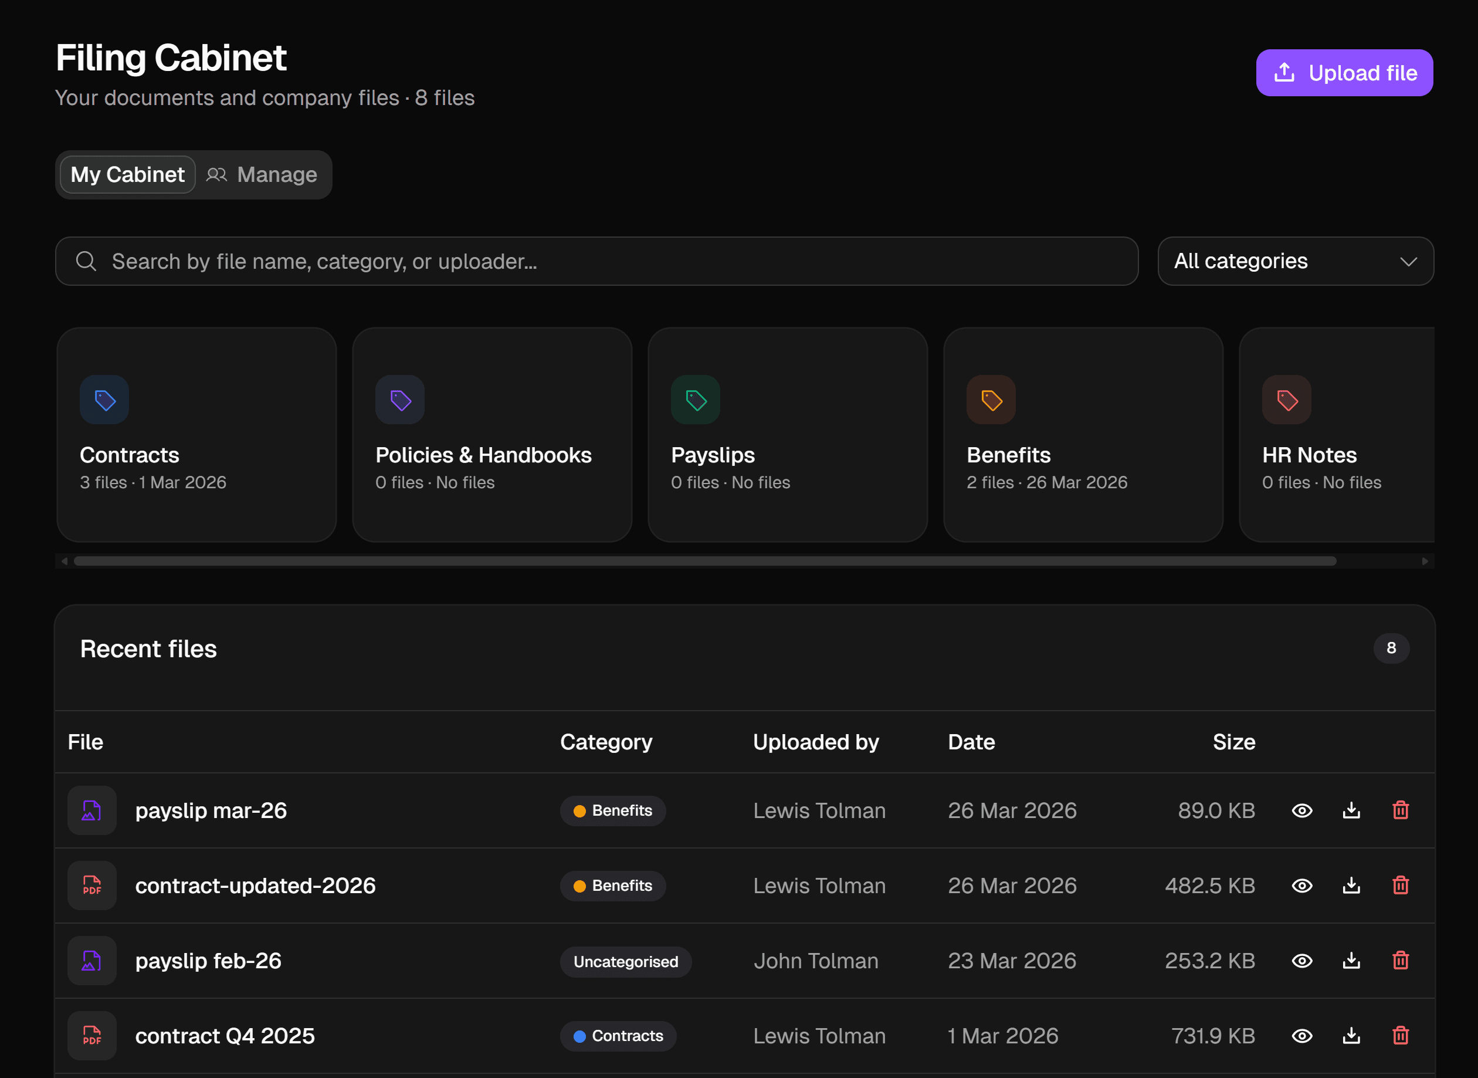Image resolution: width=1478 pixels, height=1078 pixels.
Task: Download the payslip feb-26 file
Action: pos(1351,961)
